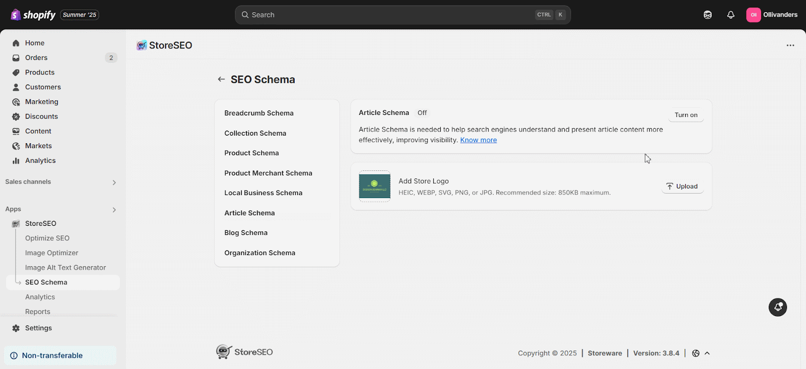This screenshot has width=806, height=369.
Task: Open the Sidekick assistant icon
Action: point(708,15)
